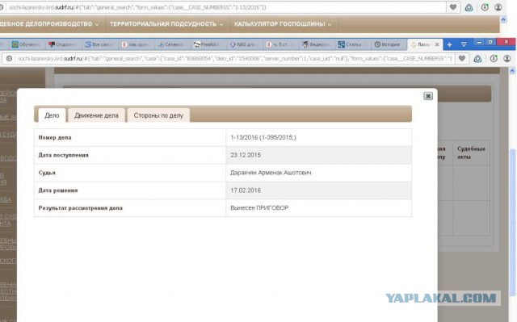Click the shield icon in upper toolbar
Image resolution: width=517 pixels, height=322 pixels.
[x=469, y=7]
